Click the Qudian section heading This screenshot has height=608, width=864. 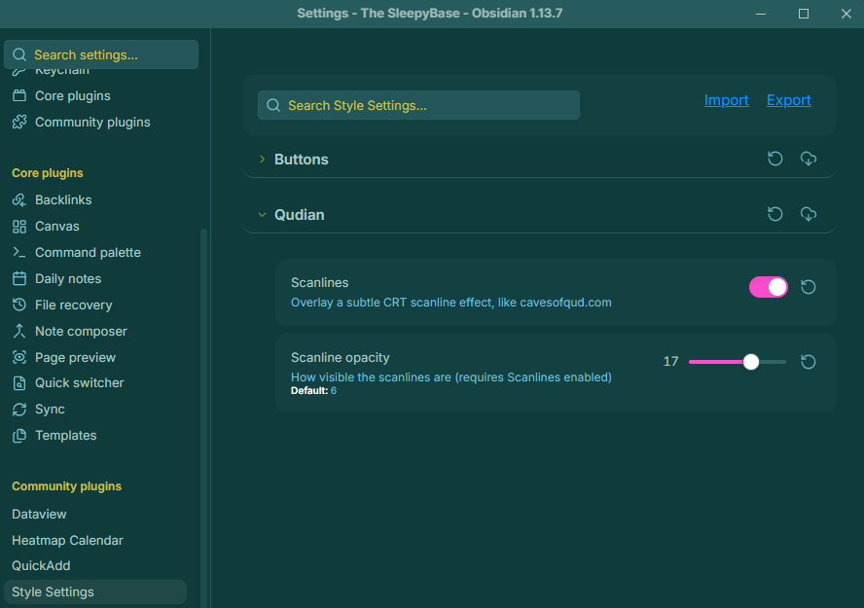click(x=300, y=215)
